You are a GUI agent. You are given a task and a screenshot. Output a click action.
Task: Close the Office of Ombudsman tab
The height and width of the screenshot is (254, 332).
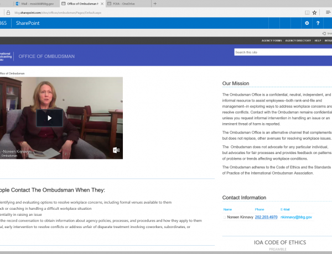(102, 4)
